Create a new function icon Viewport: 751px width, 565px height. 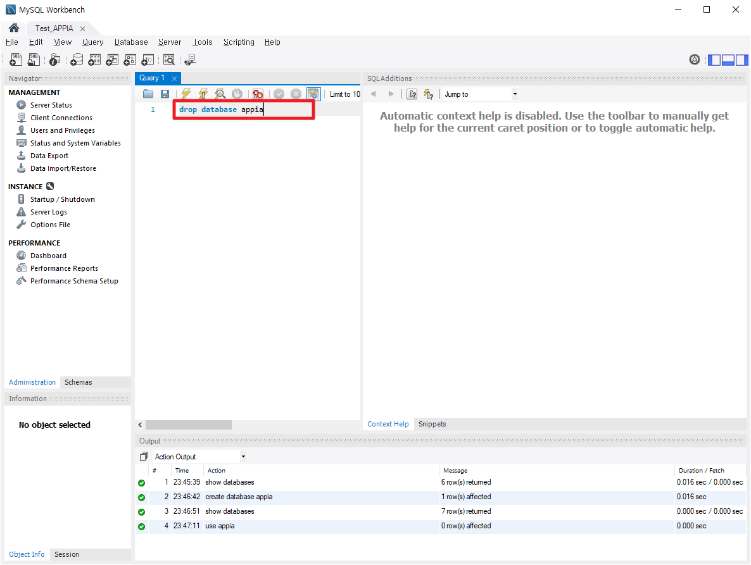click(148, 59)
